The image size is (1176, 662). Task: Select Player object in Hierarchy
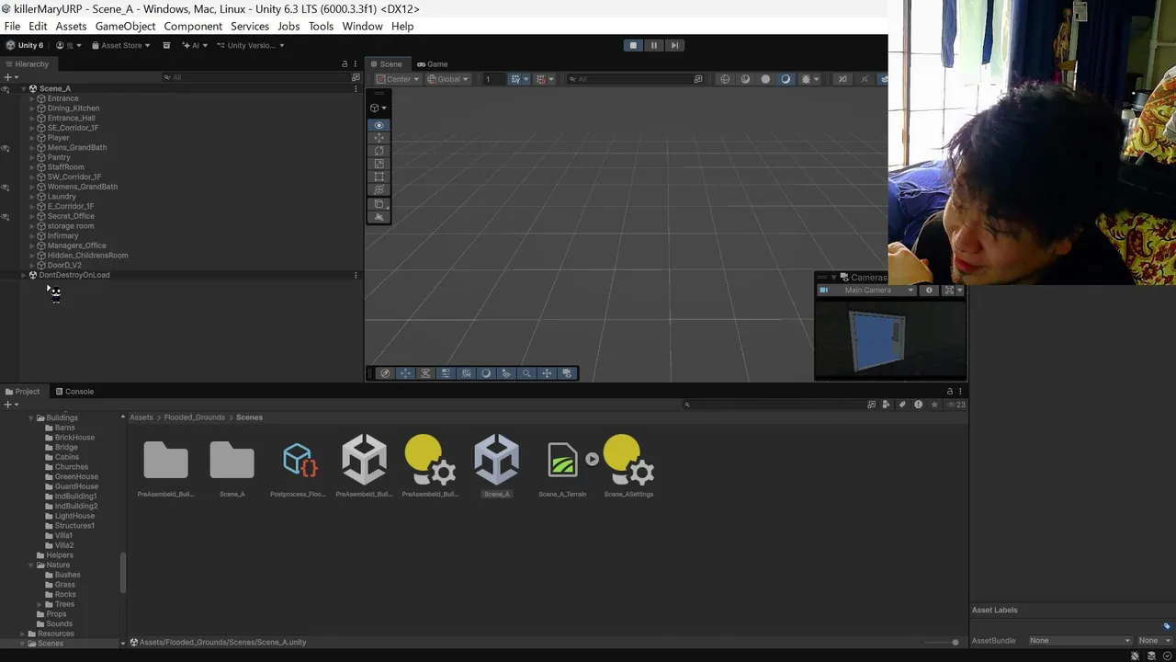pos(58,138)
